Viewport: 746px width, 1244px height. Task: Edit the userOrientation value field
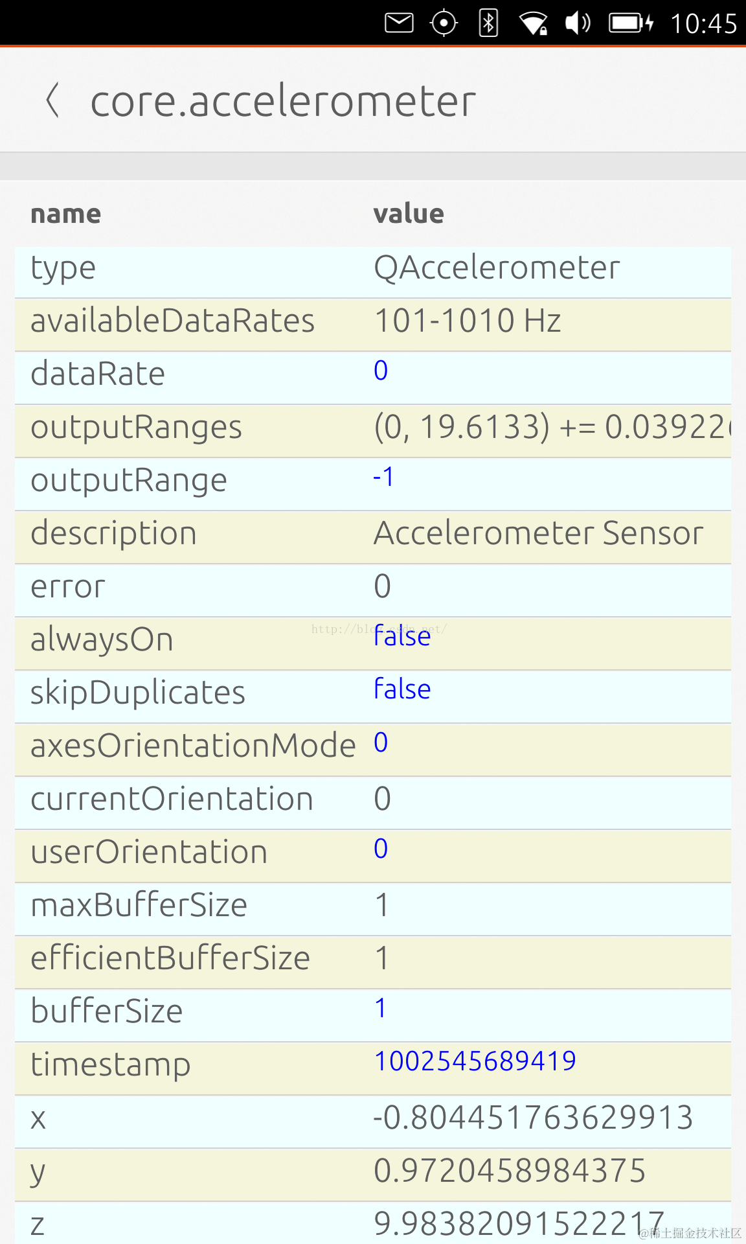click(x=381, y=849)
